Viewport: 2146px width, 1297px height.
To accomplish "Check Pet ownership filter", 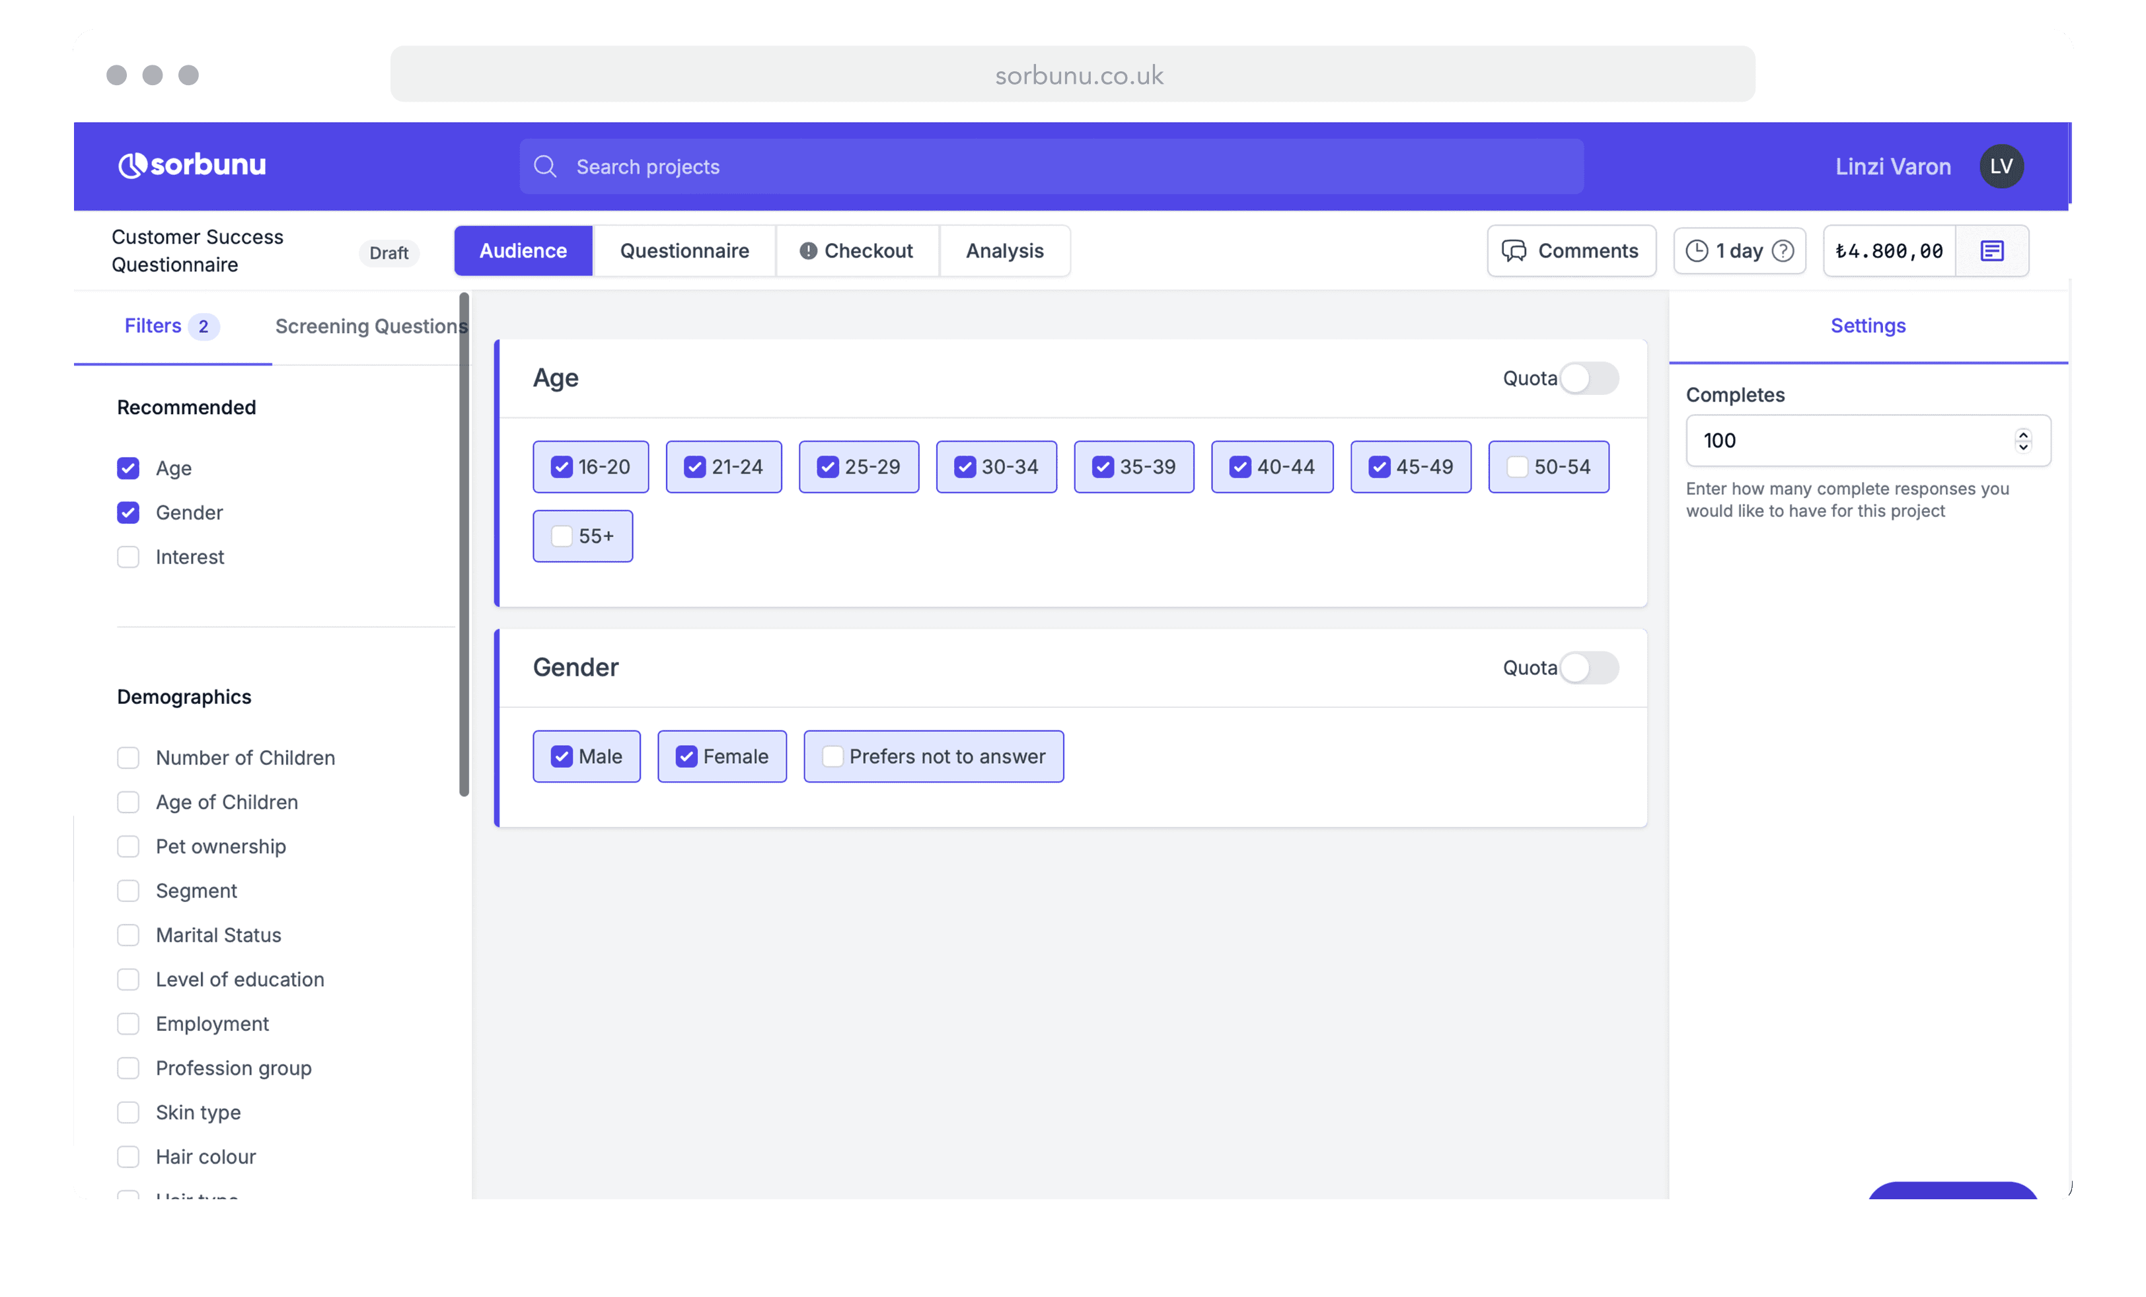I will coord(128,847).
